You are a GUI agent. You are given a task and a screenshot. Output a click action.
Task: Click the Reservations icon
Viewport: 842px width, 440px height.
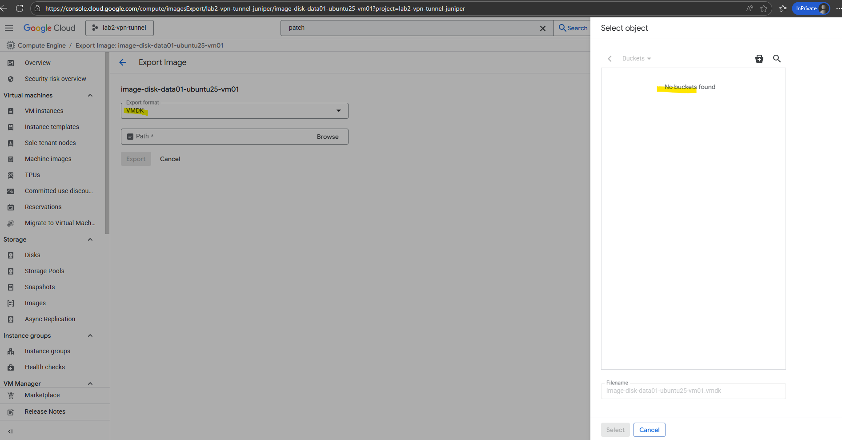coord(11,207)
